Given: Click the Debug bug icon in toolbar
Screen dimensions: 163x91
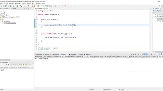Looking at the screenshot, I should 13,6.
